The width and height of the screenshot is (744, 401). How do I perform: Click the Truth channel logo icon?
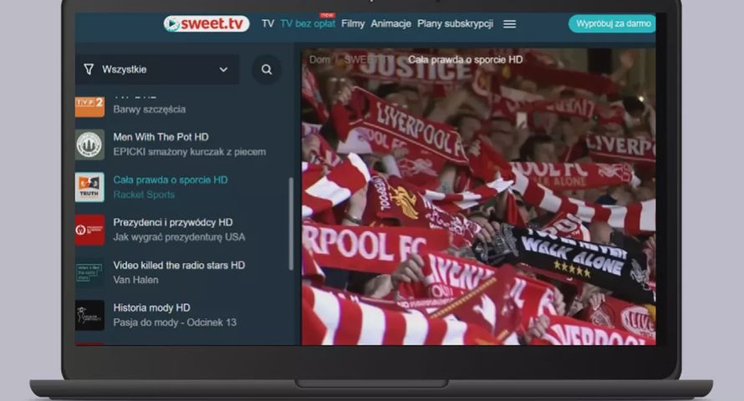coord(89,187)
